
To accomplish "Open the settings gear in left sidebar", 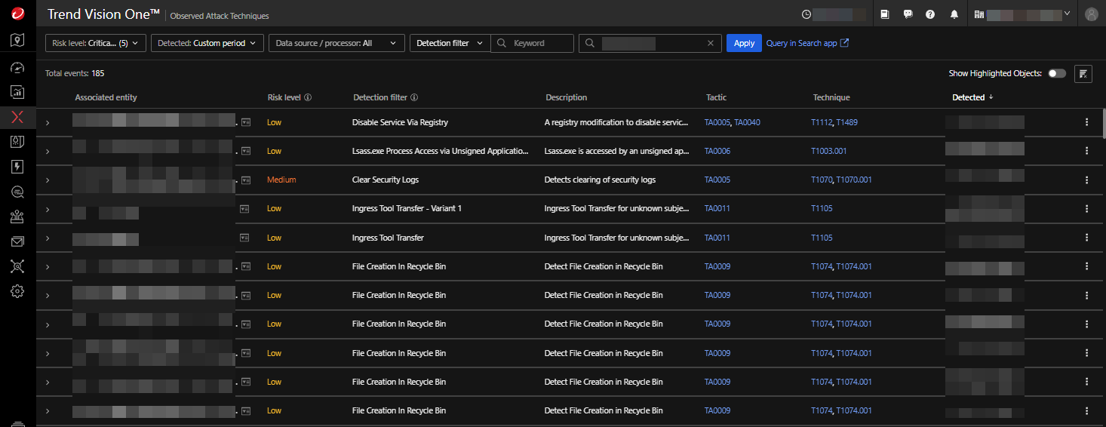I will (x=17, y=291).
